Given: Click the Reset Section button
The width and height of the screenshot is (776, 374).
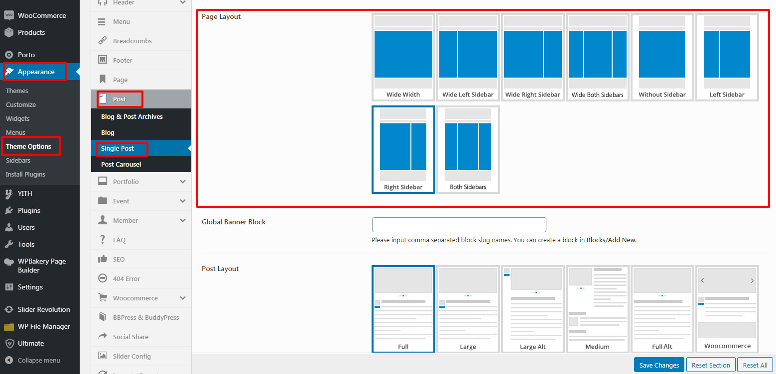Looking at the screenshot, I should pyautogui.click(x=711, y=365).
